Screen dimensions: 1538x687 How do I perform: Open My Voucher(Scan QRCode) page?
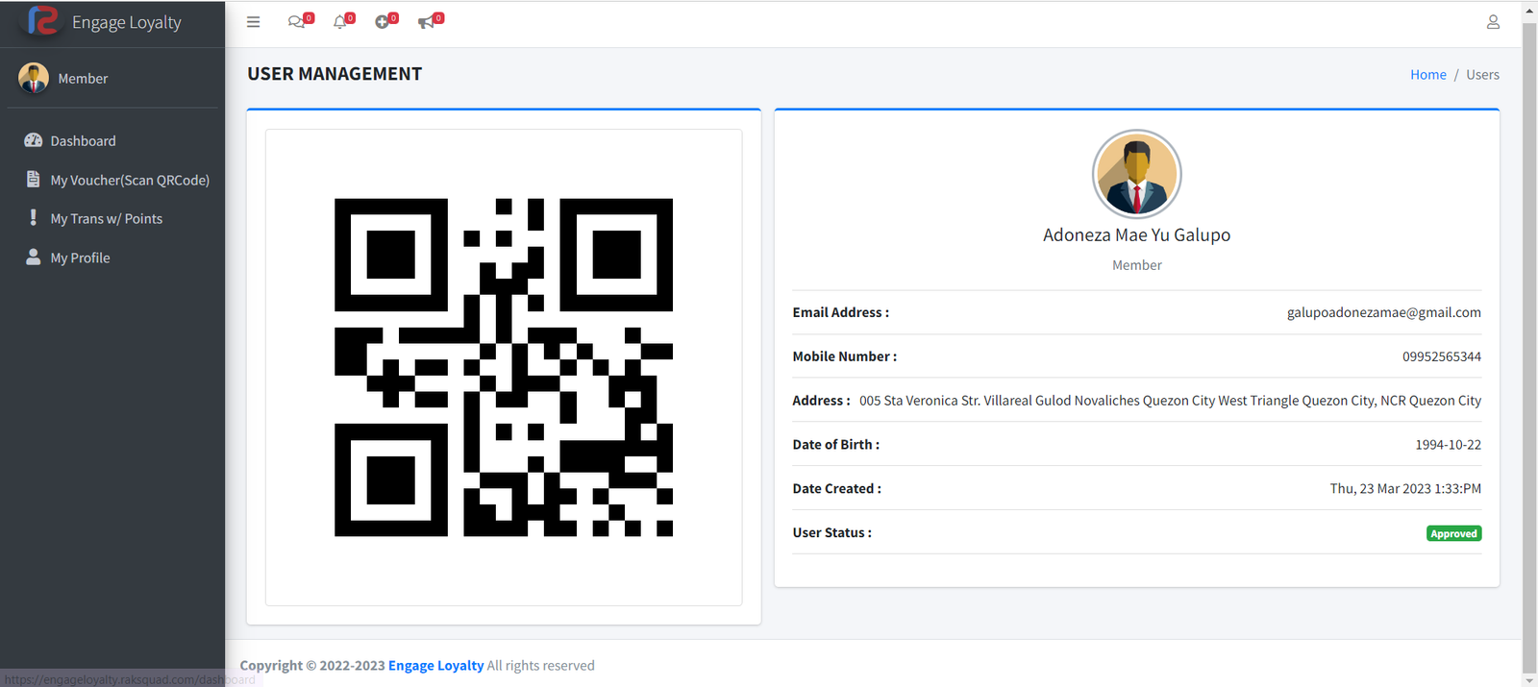pyautogui.click(x=129, y=180)
